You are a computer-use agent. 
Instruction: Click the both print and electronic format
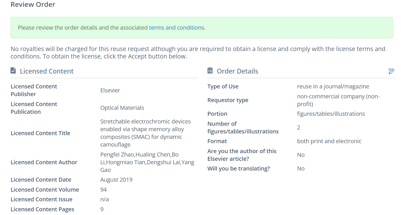329,141
